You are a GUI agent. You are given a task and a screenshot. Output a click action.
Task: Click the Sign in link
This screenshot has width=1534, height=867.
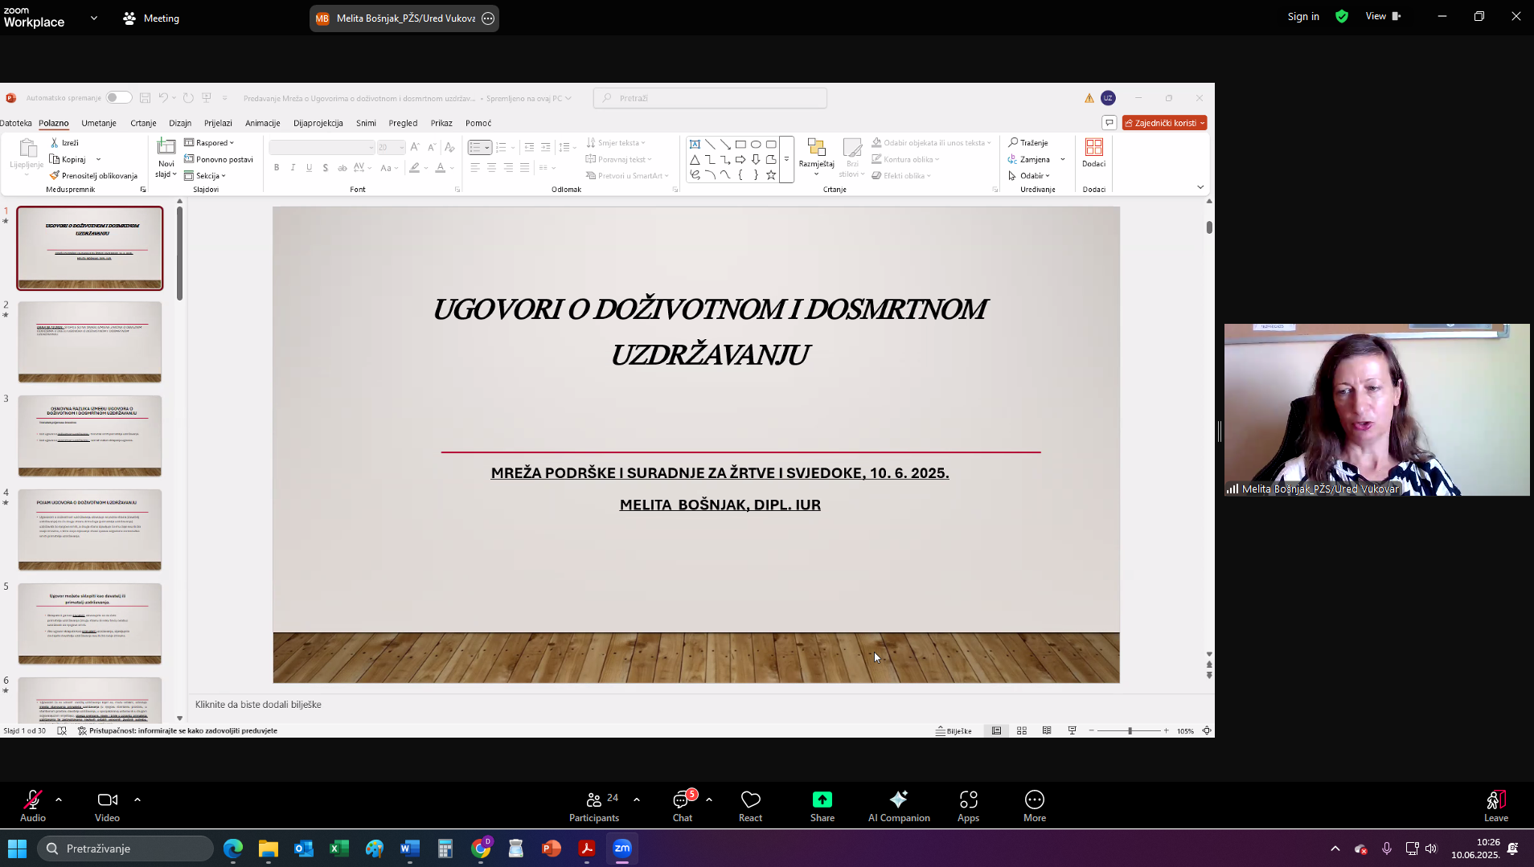tap(1302, 16)
